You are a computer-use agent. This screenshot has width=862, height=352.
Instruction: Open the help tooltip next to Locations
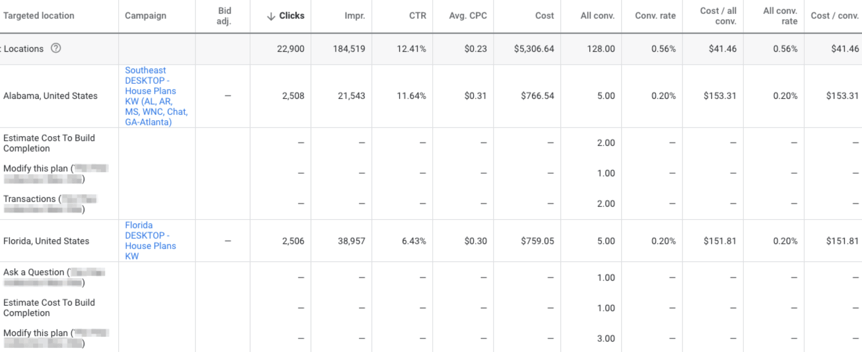[56, 48]
